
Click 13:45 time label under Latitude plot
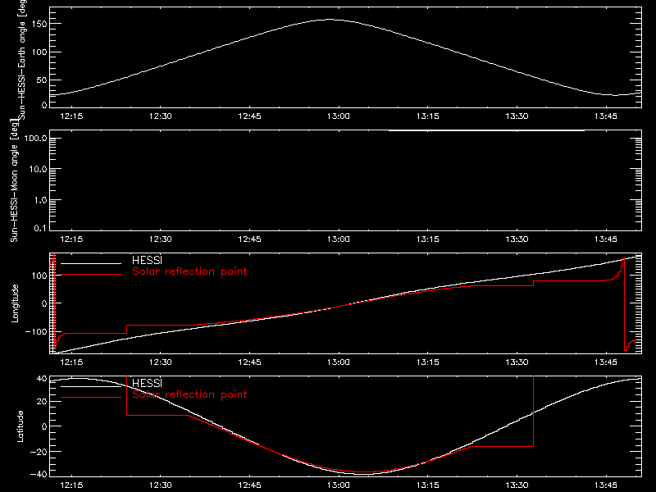(606, 485)
